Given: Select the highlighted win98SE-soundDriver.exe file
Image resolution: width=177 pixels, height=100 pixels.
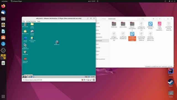Looking at the screenshot, I should [132, 36].
